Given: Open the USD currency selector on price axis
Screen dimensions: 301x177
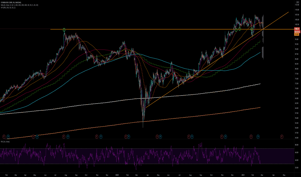Looking at the screenshot, I should [x=297, y=2].
